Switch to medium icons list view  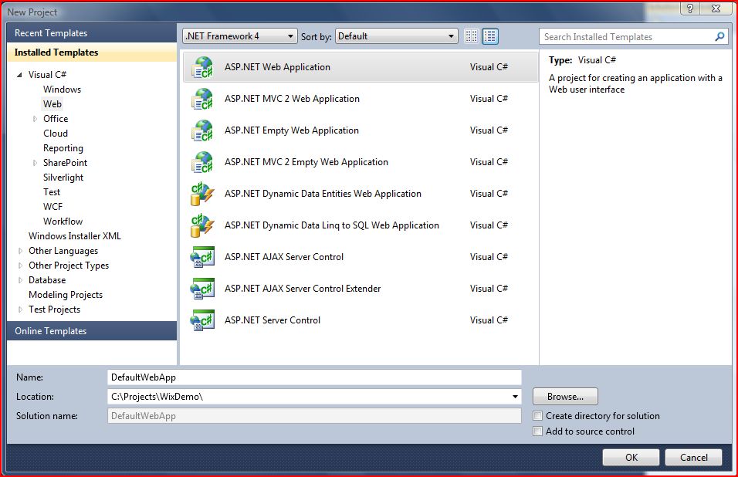pos(490,36)
